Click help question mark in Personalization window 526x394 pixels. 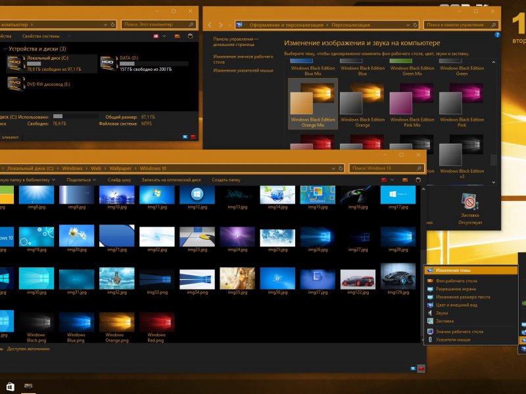click(x=497, y=35)
